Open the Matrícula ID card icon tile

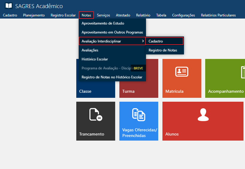[182, 72]
